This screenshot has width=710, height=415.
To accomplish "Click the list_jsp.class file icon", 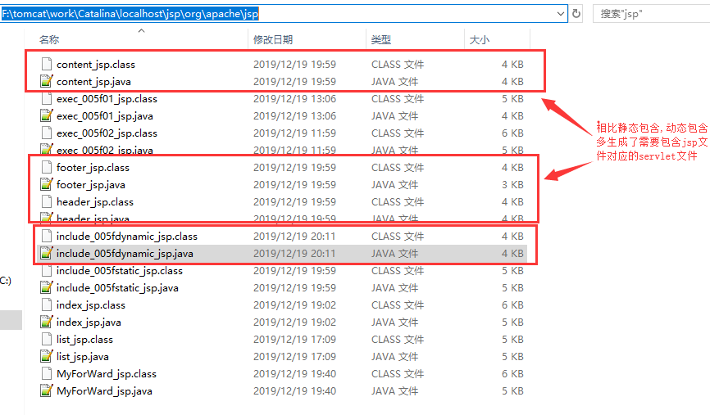I will point(46,339).
